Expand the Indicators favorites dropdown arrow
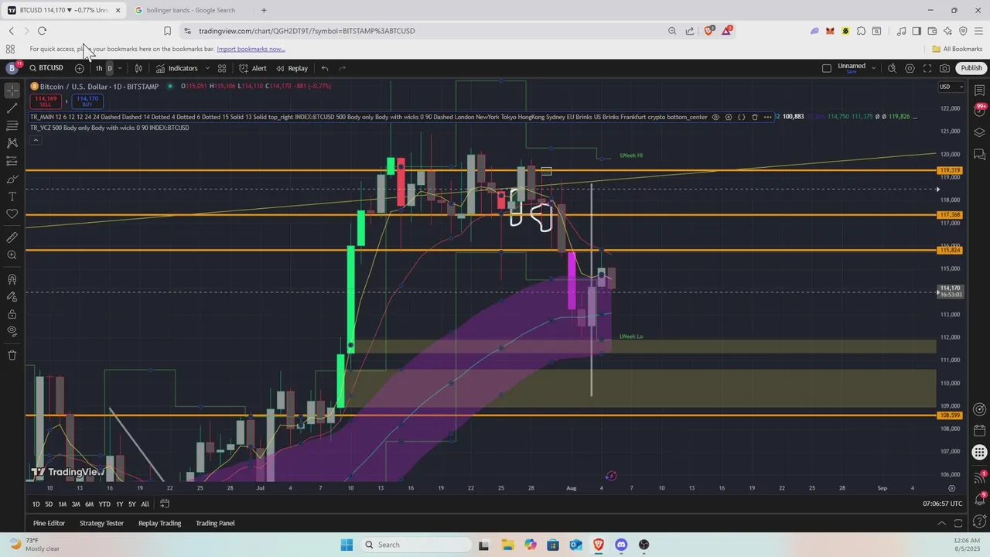Image resolution: width=990 pixels, height=557 pixels. tap(207, 68)
